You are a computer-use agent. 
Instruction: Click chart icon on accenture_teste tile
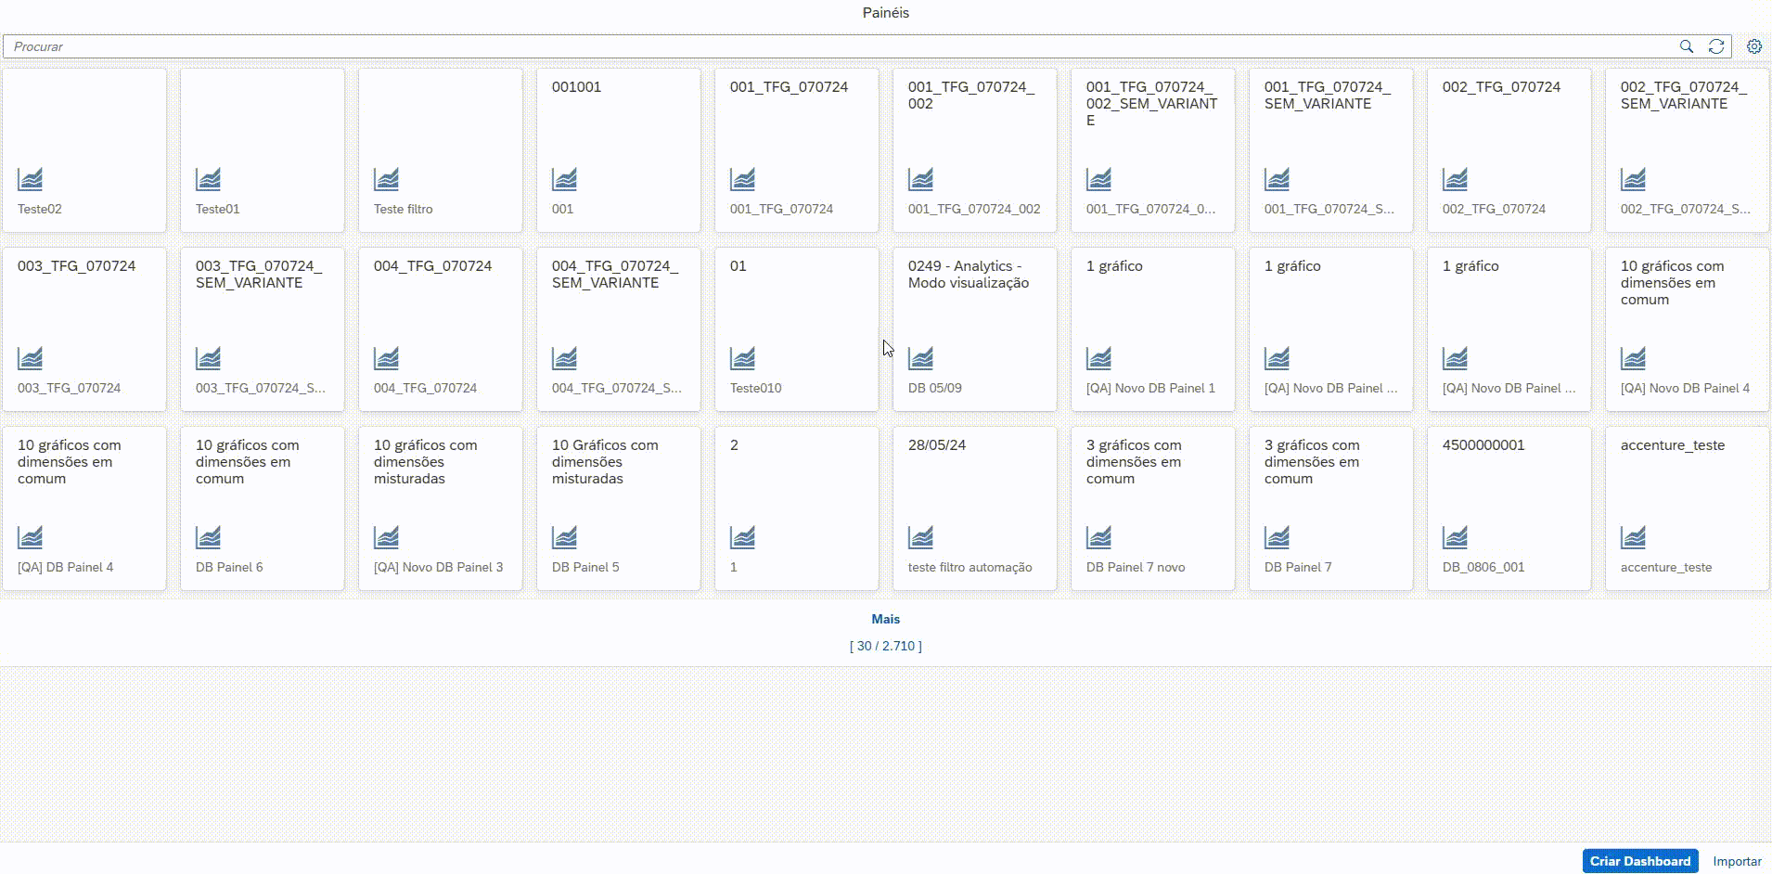pyautogui.click(x=1634, y=536)
